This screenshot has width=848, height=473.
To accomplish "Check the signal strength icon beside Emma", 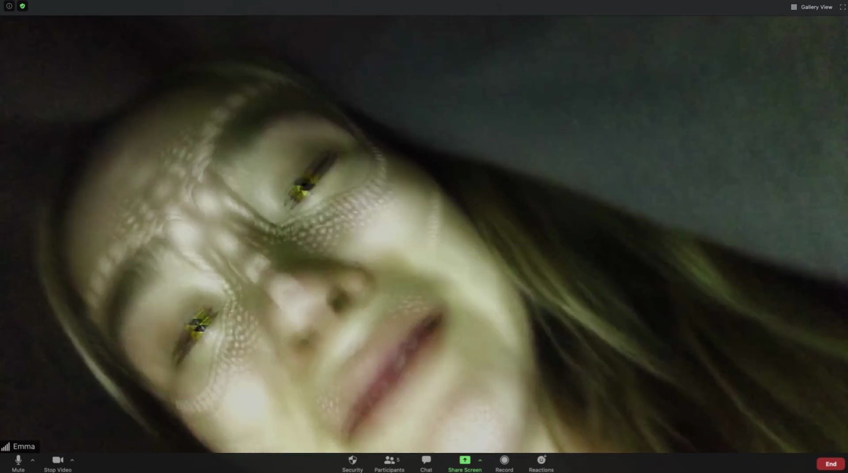I will click(x=5, y=447).
